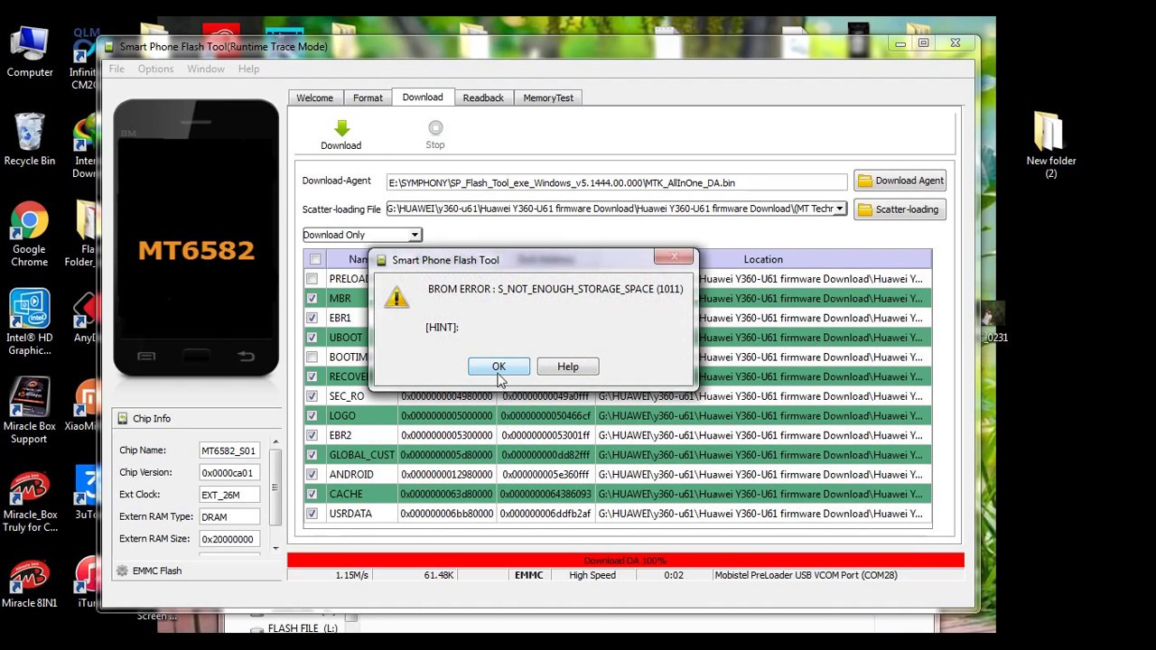
Task: Open the Window menu
Action: tap(206, 69)
